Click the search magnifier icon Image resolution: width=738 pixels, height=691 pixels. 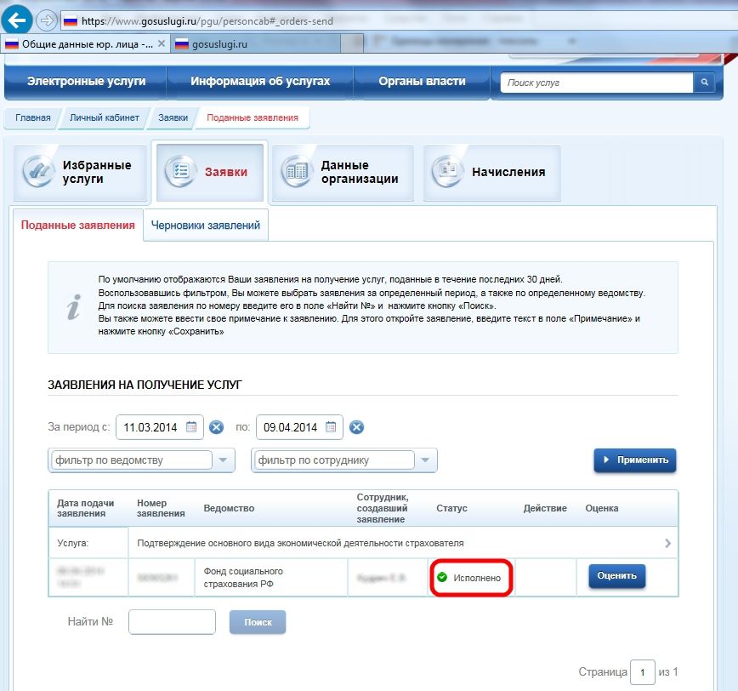(x=704, y=83)
